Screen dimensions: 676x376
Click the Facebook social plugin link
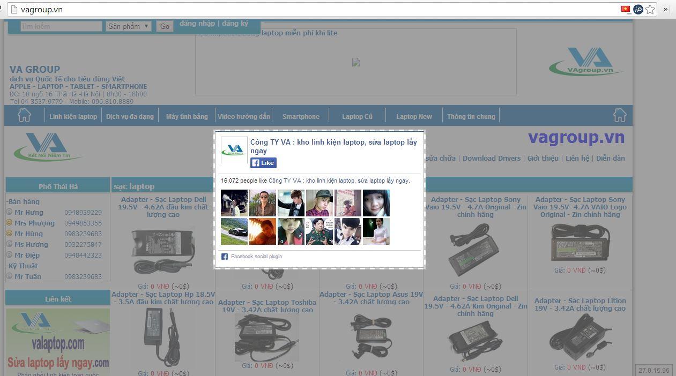[256, 257]
